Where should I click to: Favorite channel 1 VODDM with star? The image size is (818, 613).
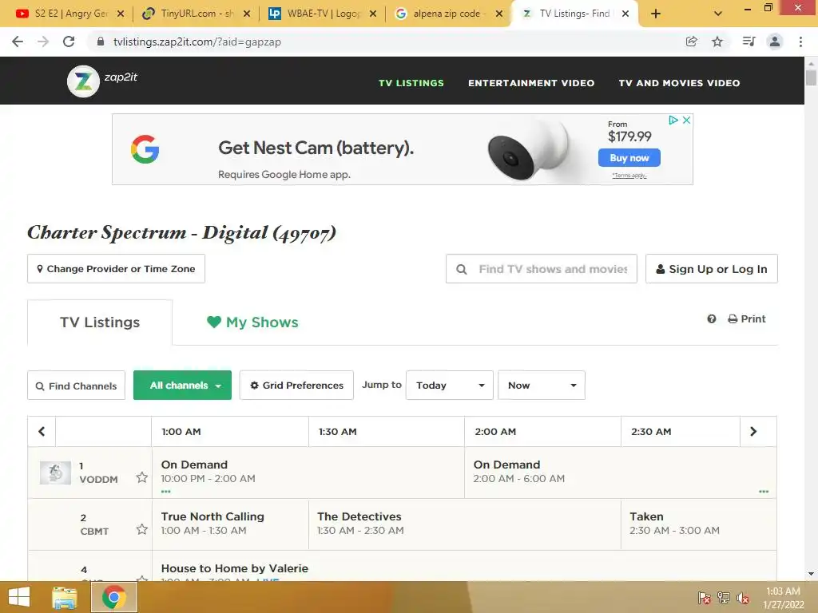(142, 477)
